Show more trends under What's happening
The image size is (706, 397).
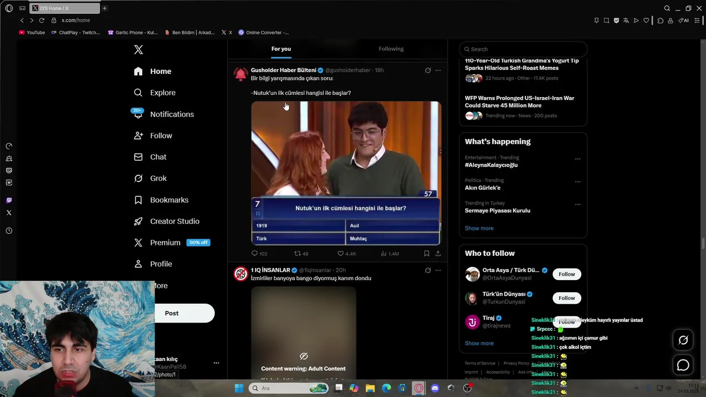[479, 228]
